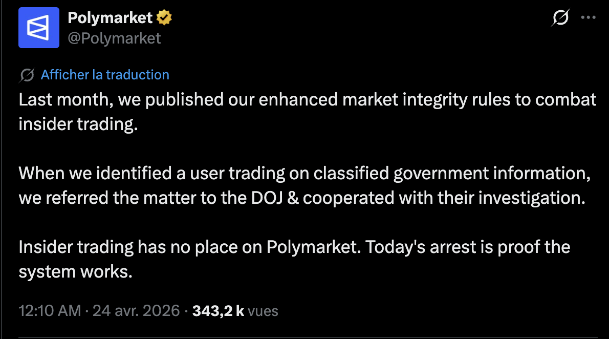Click the paragraph starting with Last month
Screen dimensions: 609x339
pos(307,99)
